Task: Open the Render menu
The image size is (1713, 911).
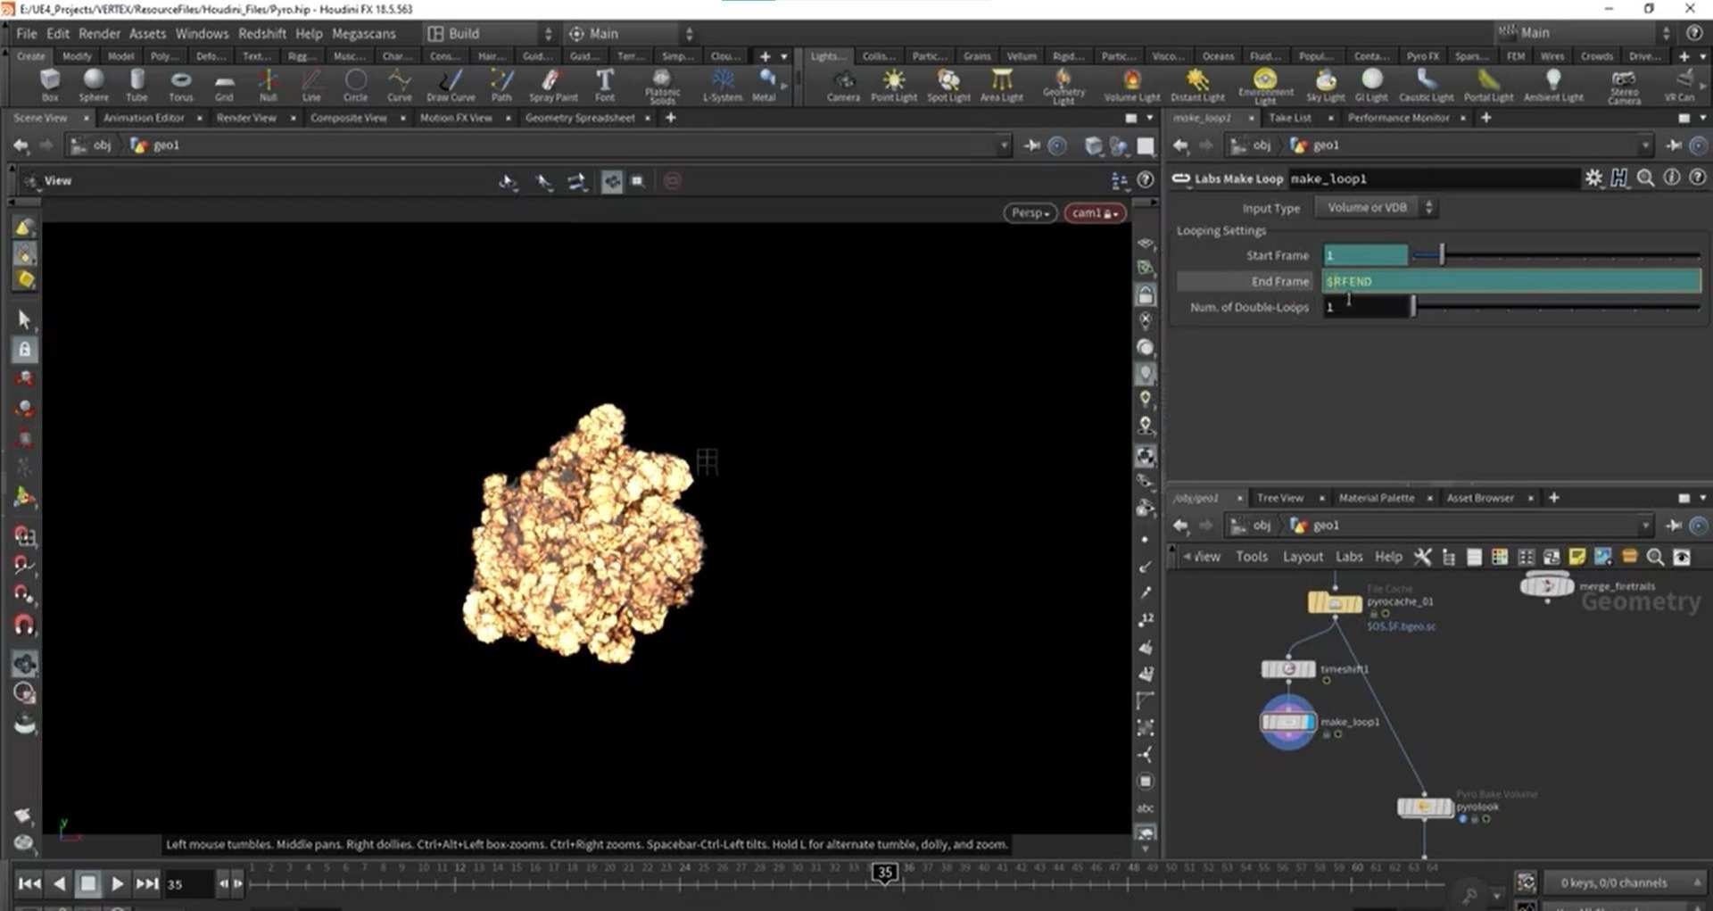Action: pos(99,33)
